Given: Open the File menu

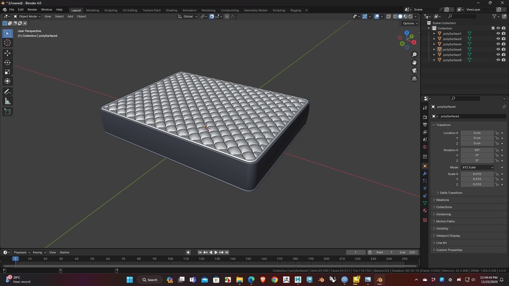Looking at the screenshot, I should [12, 10].
